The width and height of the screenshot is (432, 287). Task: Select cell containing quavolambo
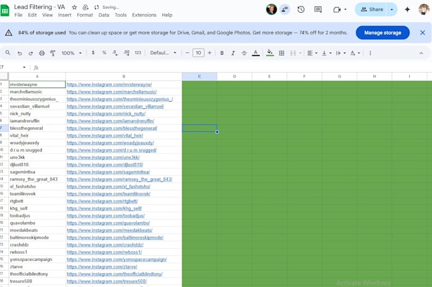(x=37, y=223)
